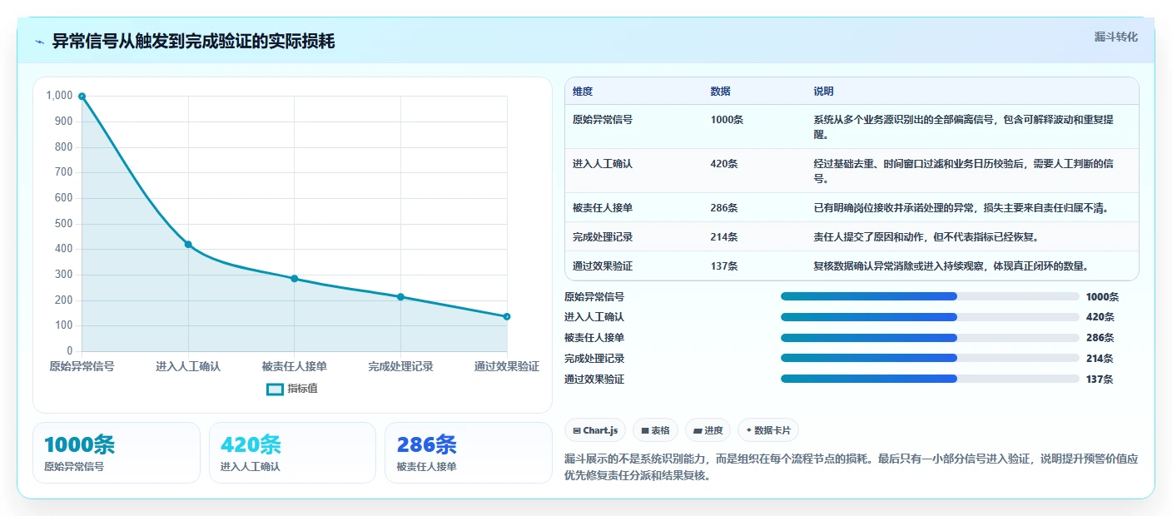
Task: Click the 说明 column header
Action: point(823,92)
